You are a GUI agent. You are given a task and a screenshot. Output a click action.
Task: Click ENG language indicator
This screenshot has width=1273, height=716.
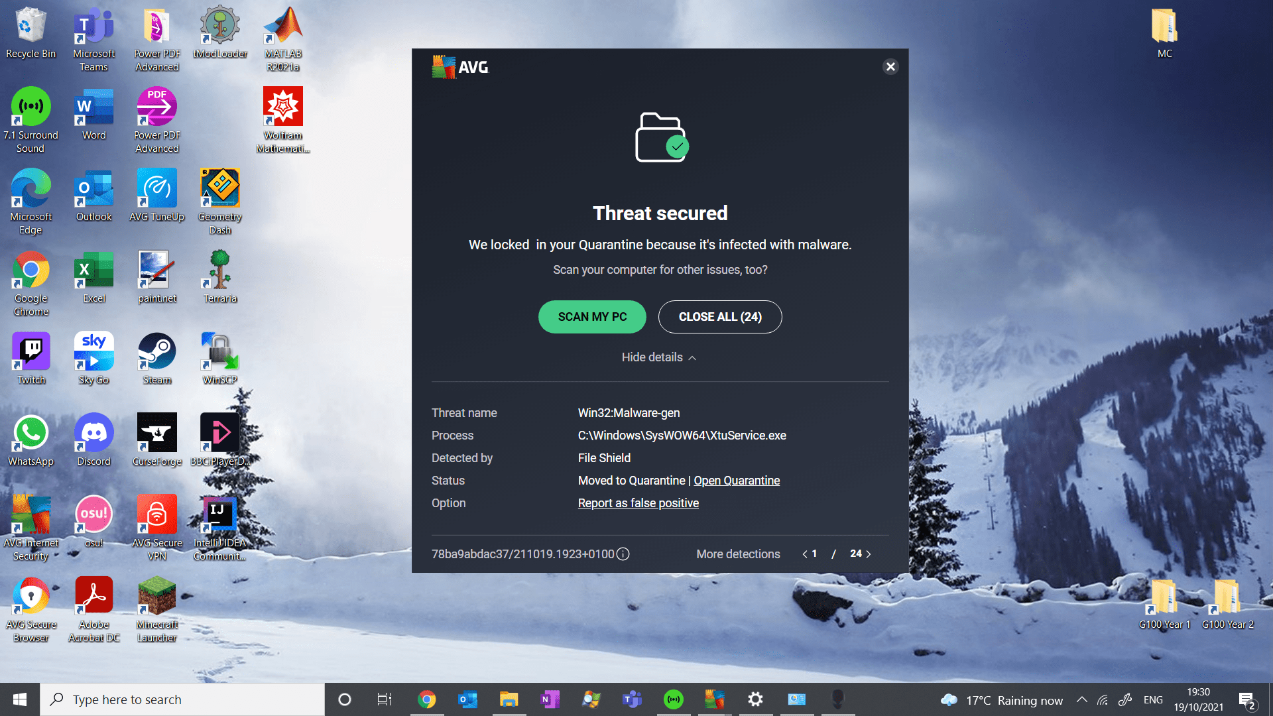click(x=1153, y=699)
